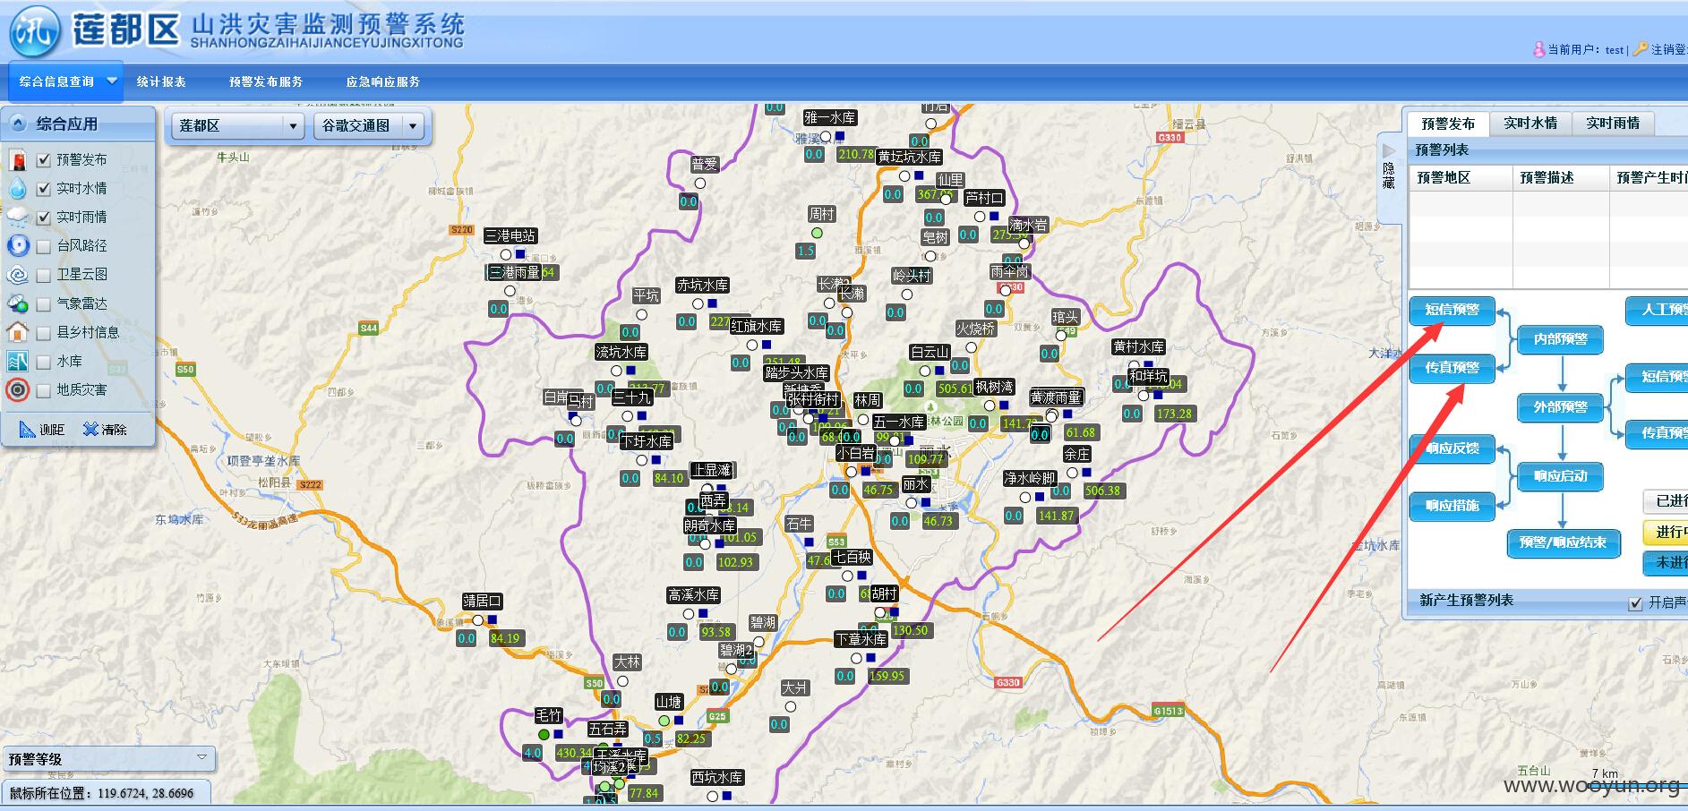The height and width of the screenshot is (811, 1688).
Task: Click the 内部预警 flow button
Action: point(1560,339)
